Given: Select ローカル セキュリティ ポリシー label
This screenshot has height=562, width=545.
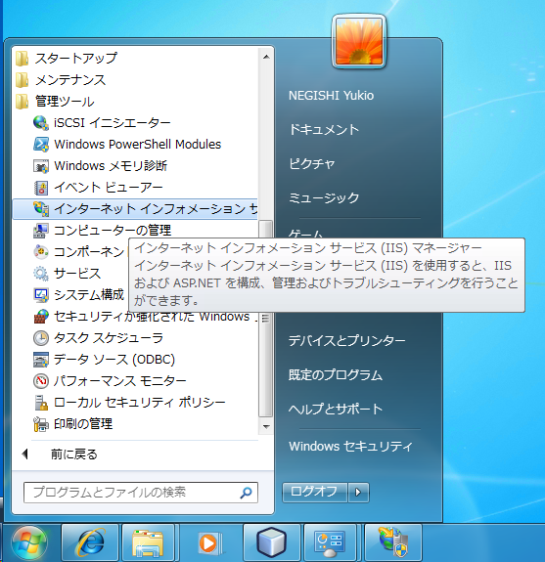Looking at the screenshot, I should tap(140, 403).
